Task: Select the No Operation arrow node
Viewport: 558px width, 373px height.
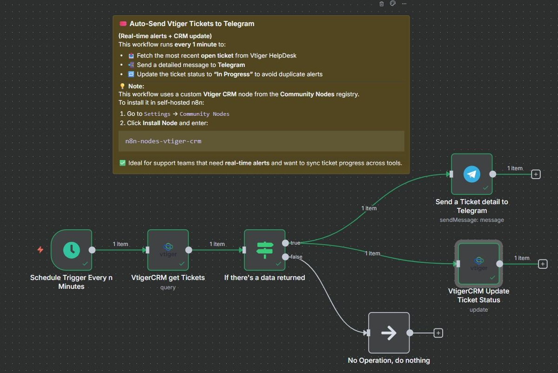Action: (x=389, y=333)
